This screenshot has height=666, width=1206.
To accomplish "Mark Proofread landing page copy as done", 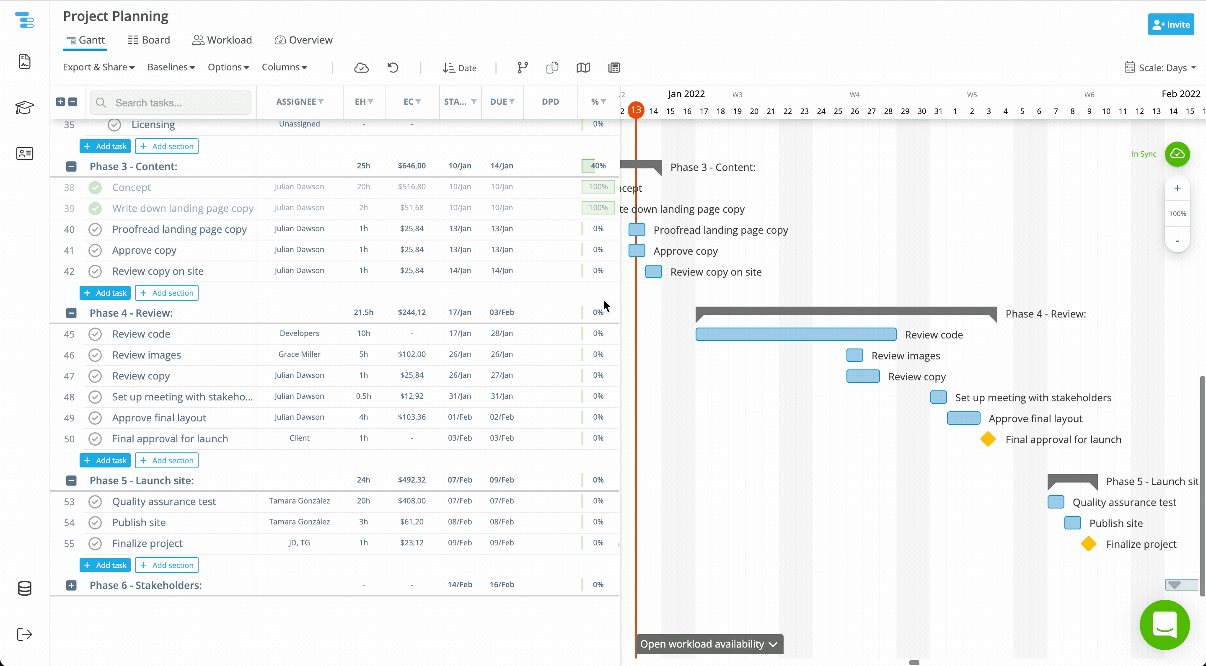I will tap(95, 230).
